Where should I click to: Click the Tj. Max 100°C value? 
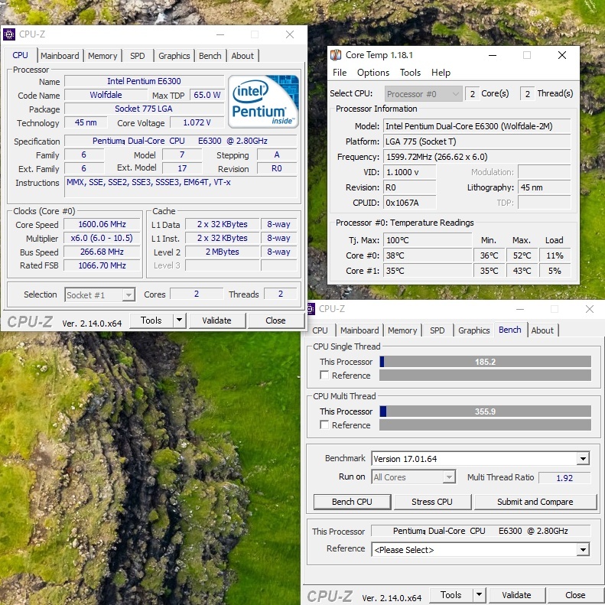click(427, 240)
